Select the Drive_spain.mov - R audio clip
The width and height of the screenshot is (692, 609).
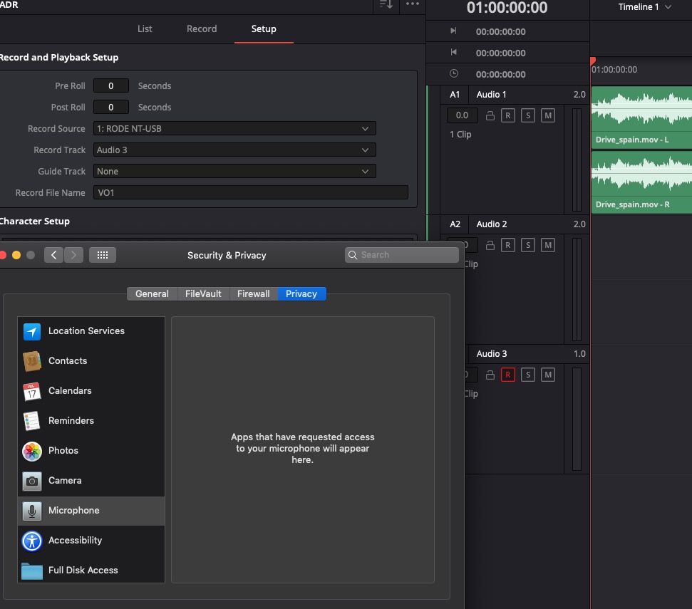[x=641, y=182]
